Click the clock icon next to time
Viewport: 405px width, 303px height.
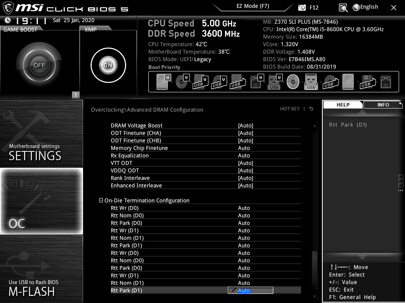click(8, 21)
